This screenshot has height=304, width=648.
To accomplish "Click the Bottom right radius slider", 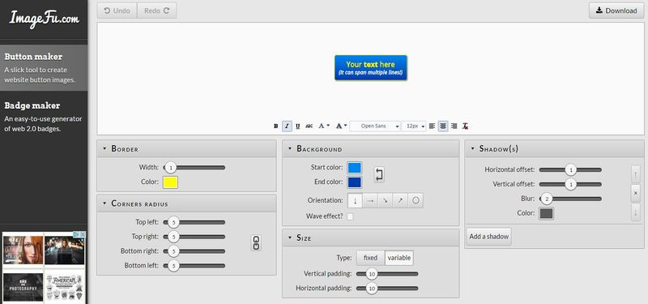I will click(x=194, y=251).
